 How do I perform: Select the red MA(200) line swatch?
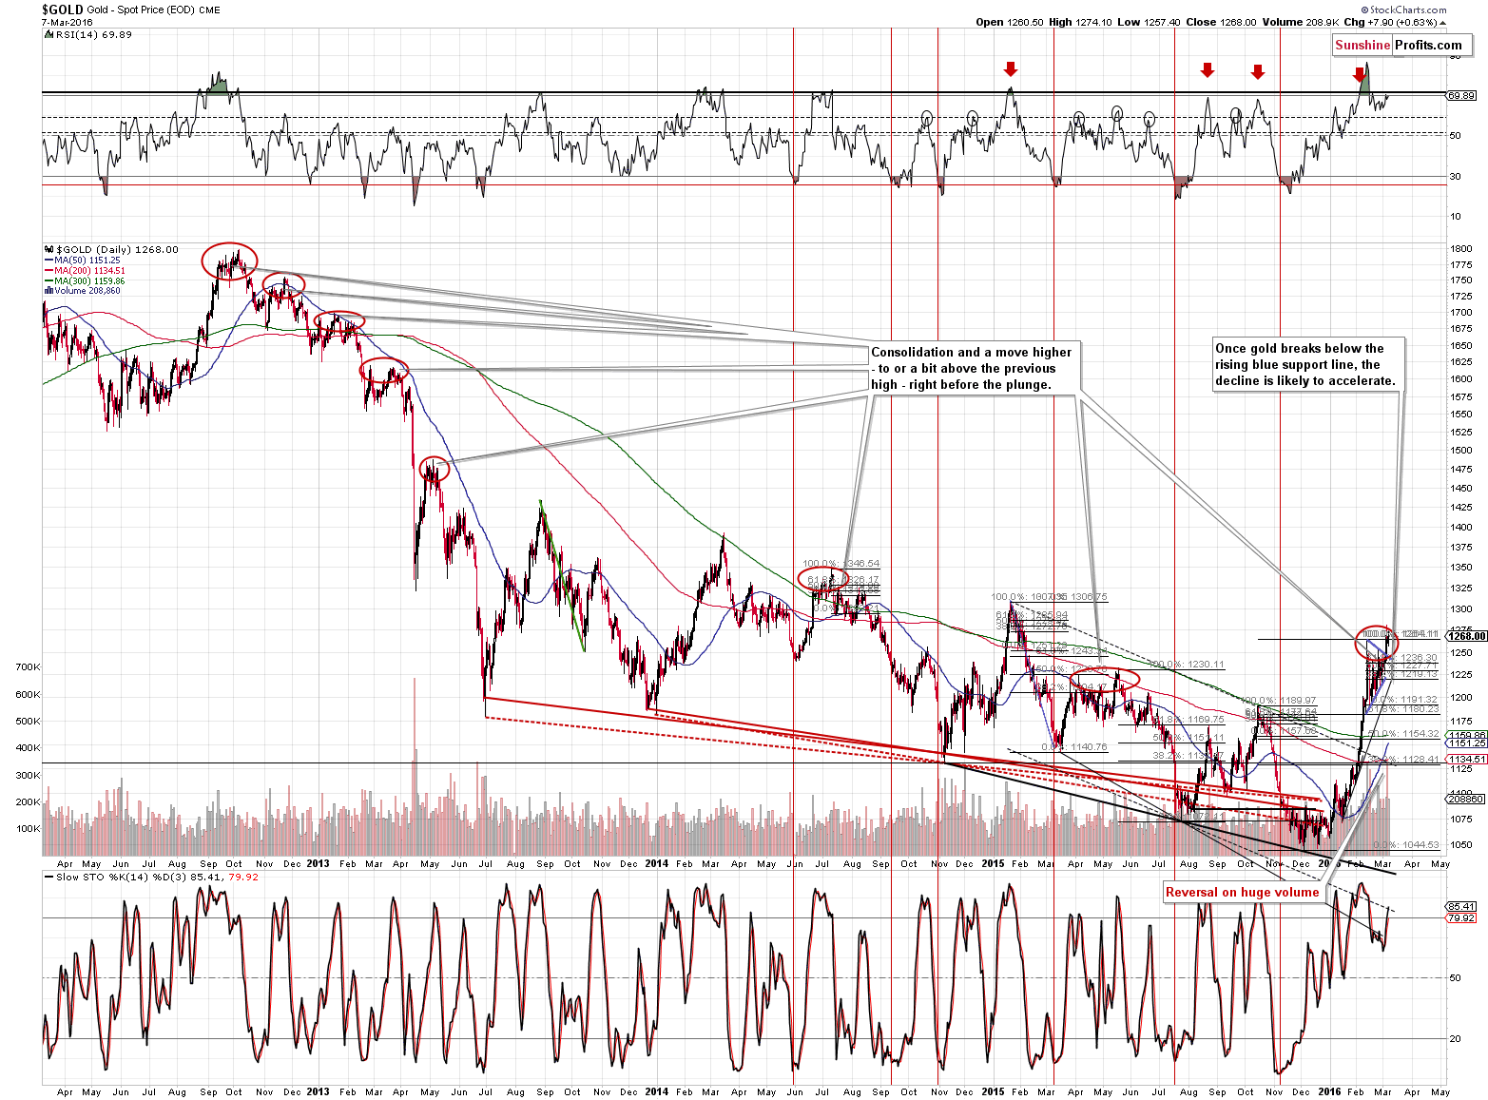tap(49, 271)
